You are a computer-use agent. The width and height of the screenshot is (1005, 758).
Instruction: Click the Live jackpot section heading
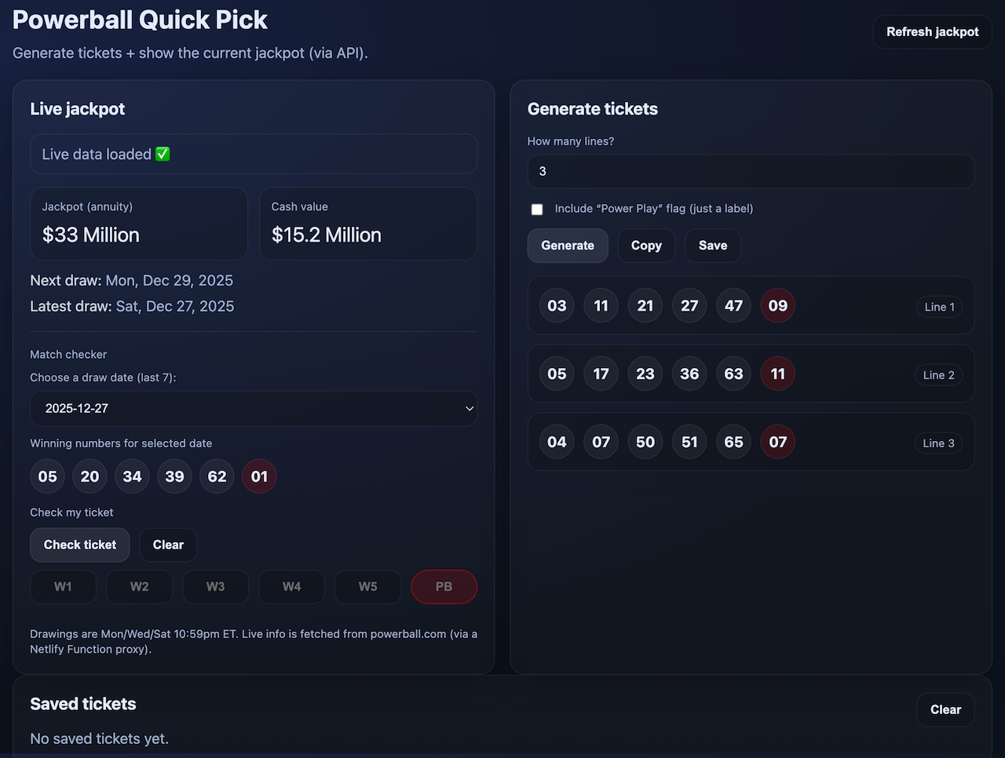coord(77,109)
